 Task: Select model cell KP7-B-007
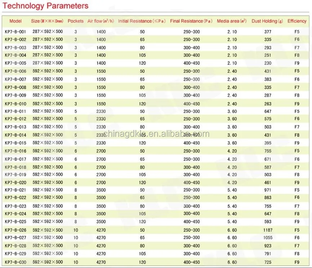click(x=15, y=79)
